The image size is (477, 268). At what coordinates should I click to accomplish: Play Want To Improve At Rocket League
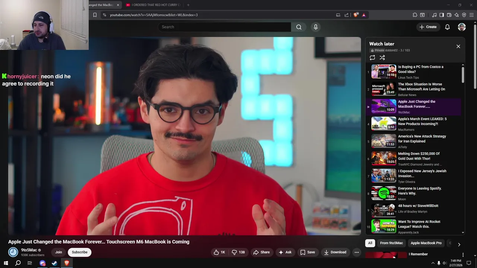coord(414,226)
